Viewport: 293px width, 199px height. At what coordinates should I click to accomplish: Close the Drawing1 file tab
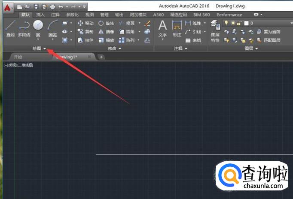coord(89,57)
